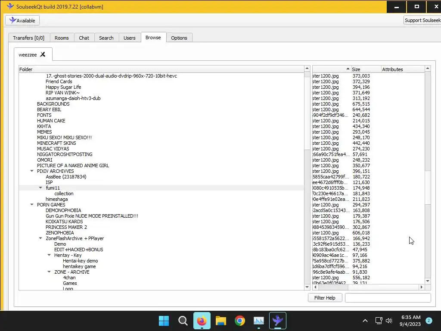The image size is (441, 331).
Task: Sort files by the Size column
Action: click(366, 69)
